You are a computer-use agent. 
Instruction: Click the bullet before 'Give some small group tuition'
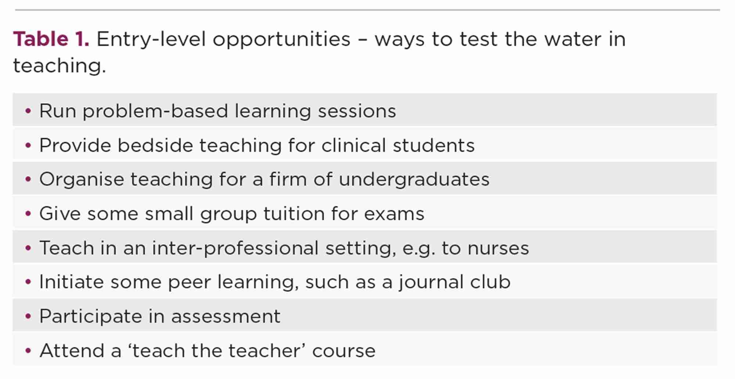coord(28,214)
